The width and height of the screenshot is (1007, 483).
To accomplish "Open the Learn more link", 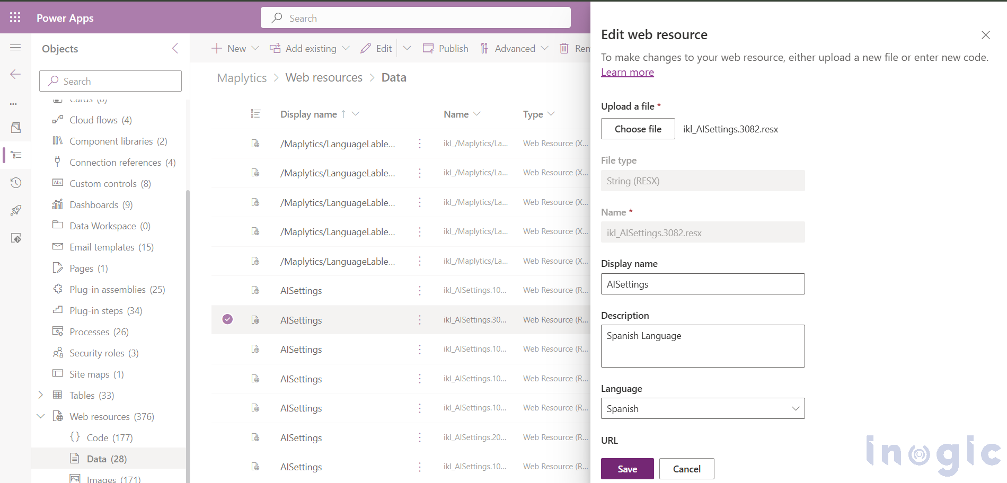I will [628, 73].
